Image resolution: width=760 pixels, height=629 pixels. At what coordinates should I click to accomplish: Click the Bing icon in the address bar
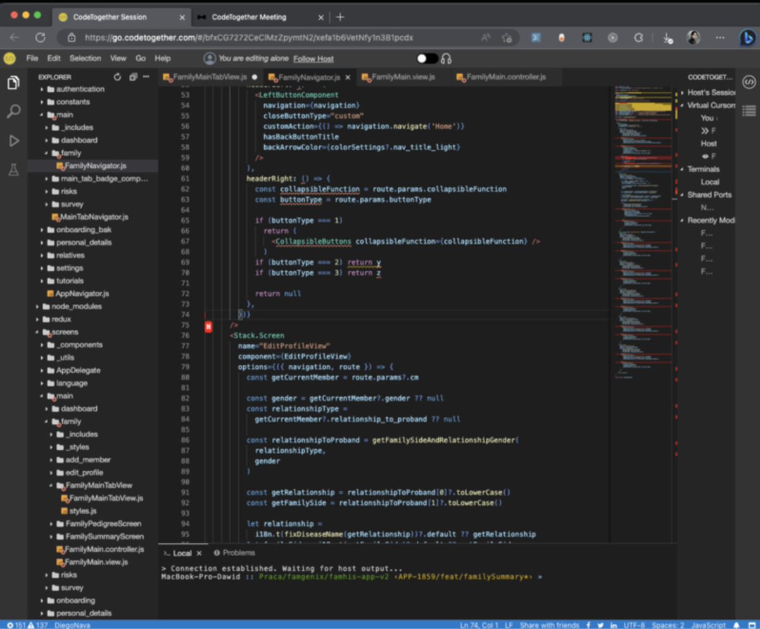click(747, 38)
